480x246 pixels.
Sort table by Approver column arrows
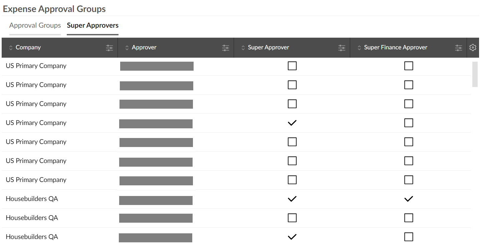[x=127, y=48]
